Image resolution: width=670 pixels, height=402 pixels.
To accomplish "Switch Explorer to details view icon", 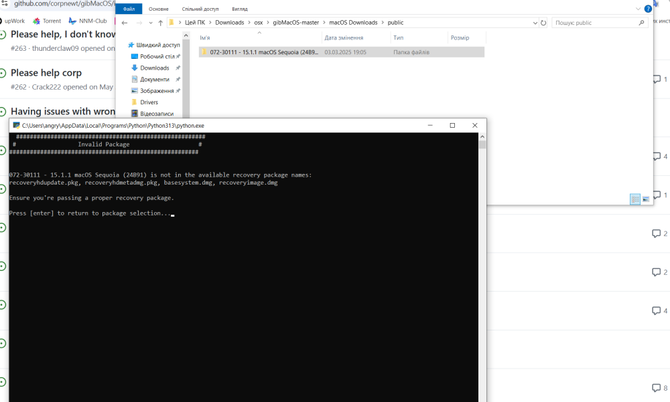I will (635, 199).
